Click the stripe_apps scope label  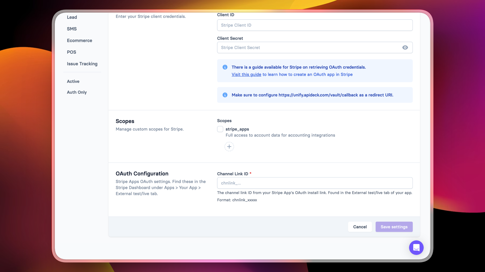pyautogui.click(x=237, y=129)
